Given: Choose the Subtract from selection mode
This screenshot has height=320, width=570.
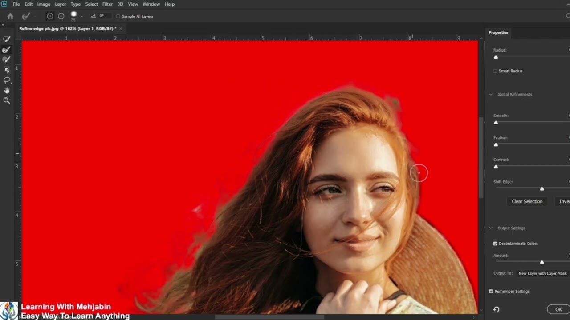Looking at the screenshot, I should 61,16.
